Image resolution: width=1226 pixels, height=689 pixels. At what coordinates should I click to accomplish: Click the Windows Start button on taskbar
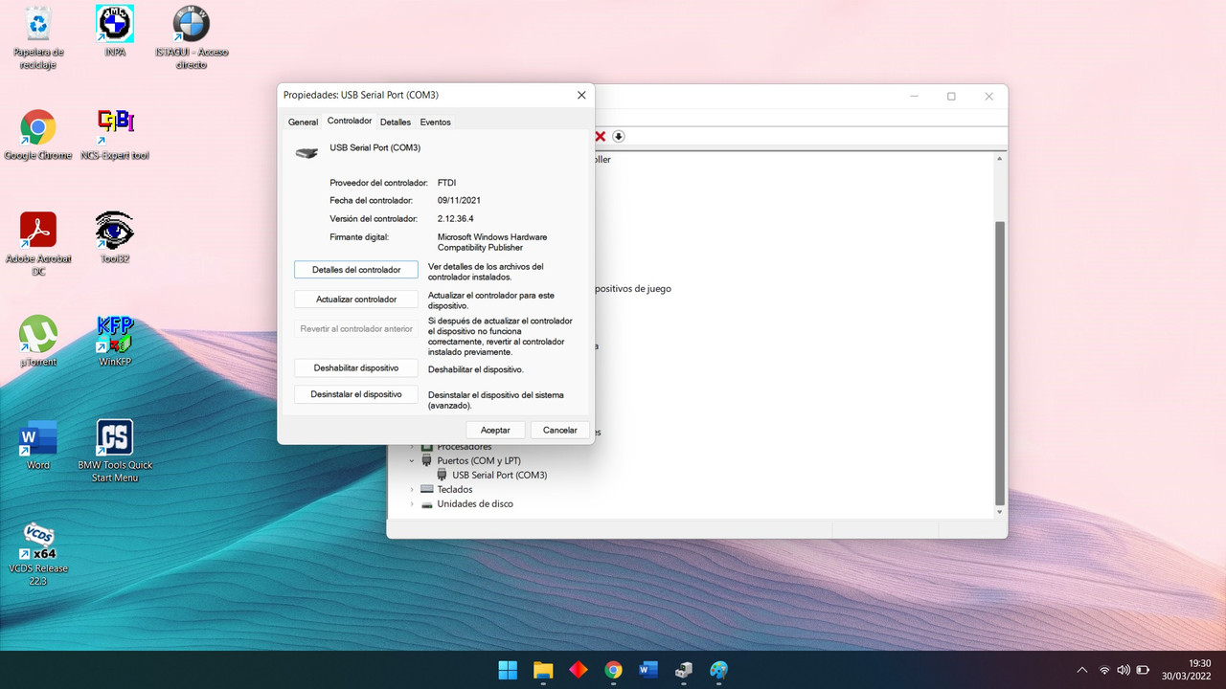click(508, 670)
